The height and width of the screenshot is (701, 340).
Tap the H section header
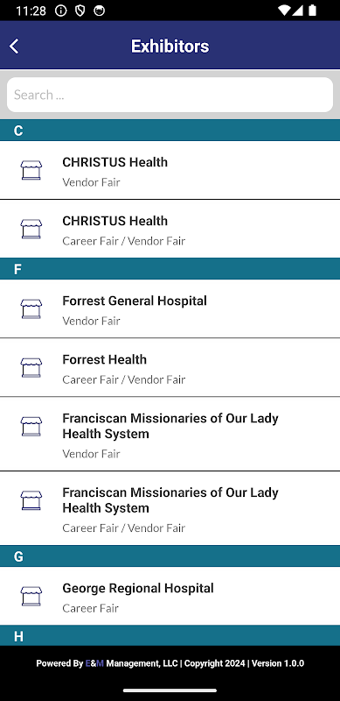click(x=170, y=635)
